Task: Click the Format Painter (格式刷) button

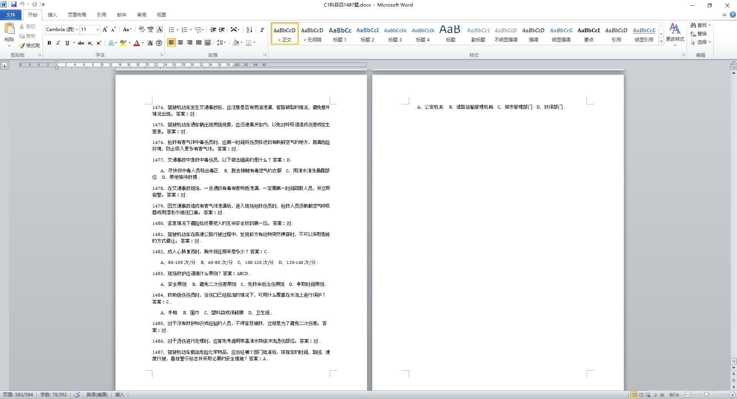Action: (30, 45)
